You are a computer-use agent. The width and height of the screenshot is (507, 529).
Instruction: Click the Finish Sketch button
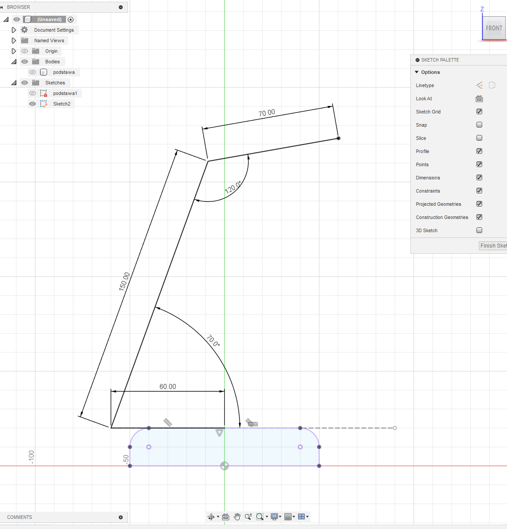[x=493, y=246]
